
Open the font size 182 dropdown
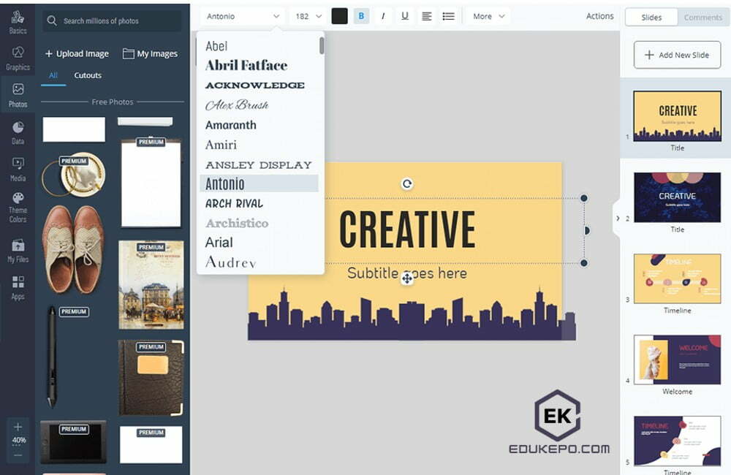coord(307,16)
